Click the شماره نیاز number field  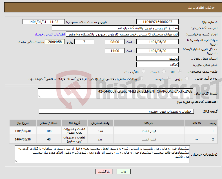tap(157, 22)
